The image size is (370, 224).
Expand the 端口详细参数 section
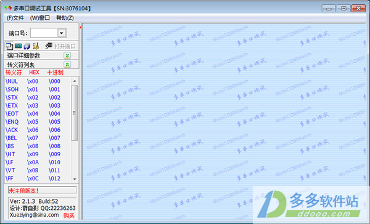click(x=67, y=55)
